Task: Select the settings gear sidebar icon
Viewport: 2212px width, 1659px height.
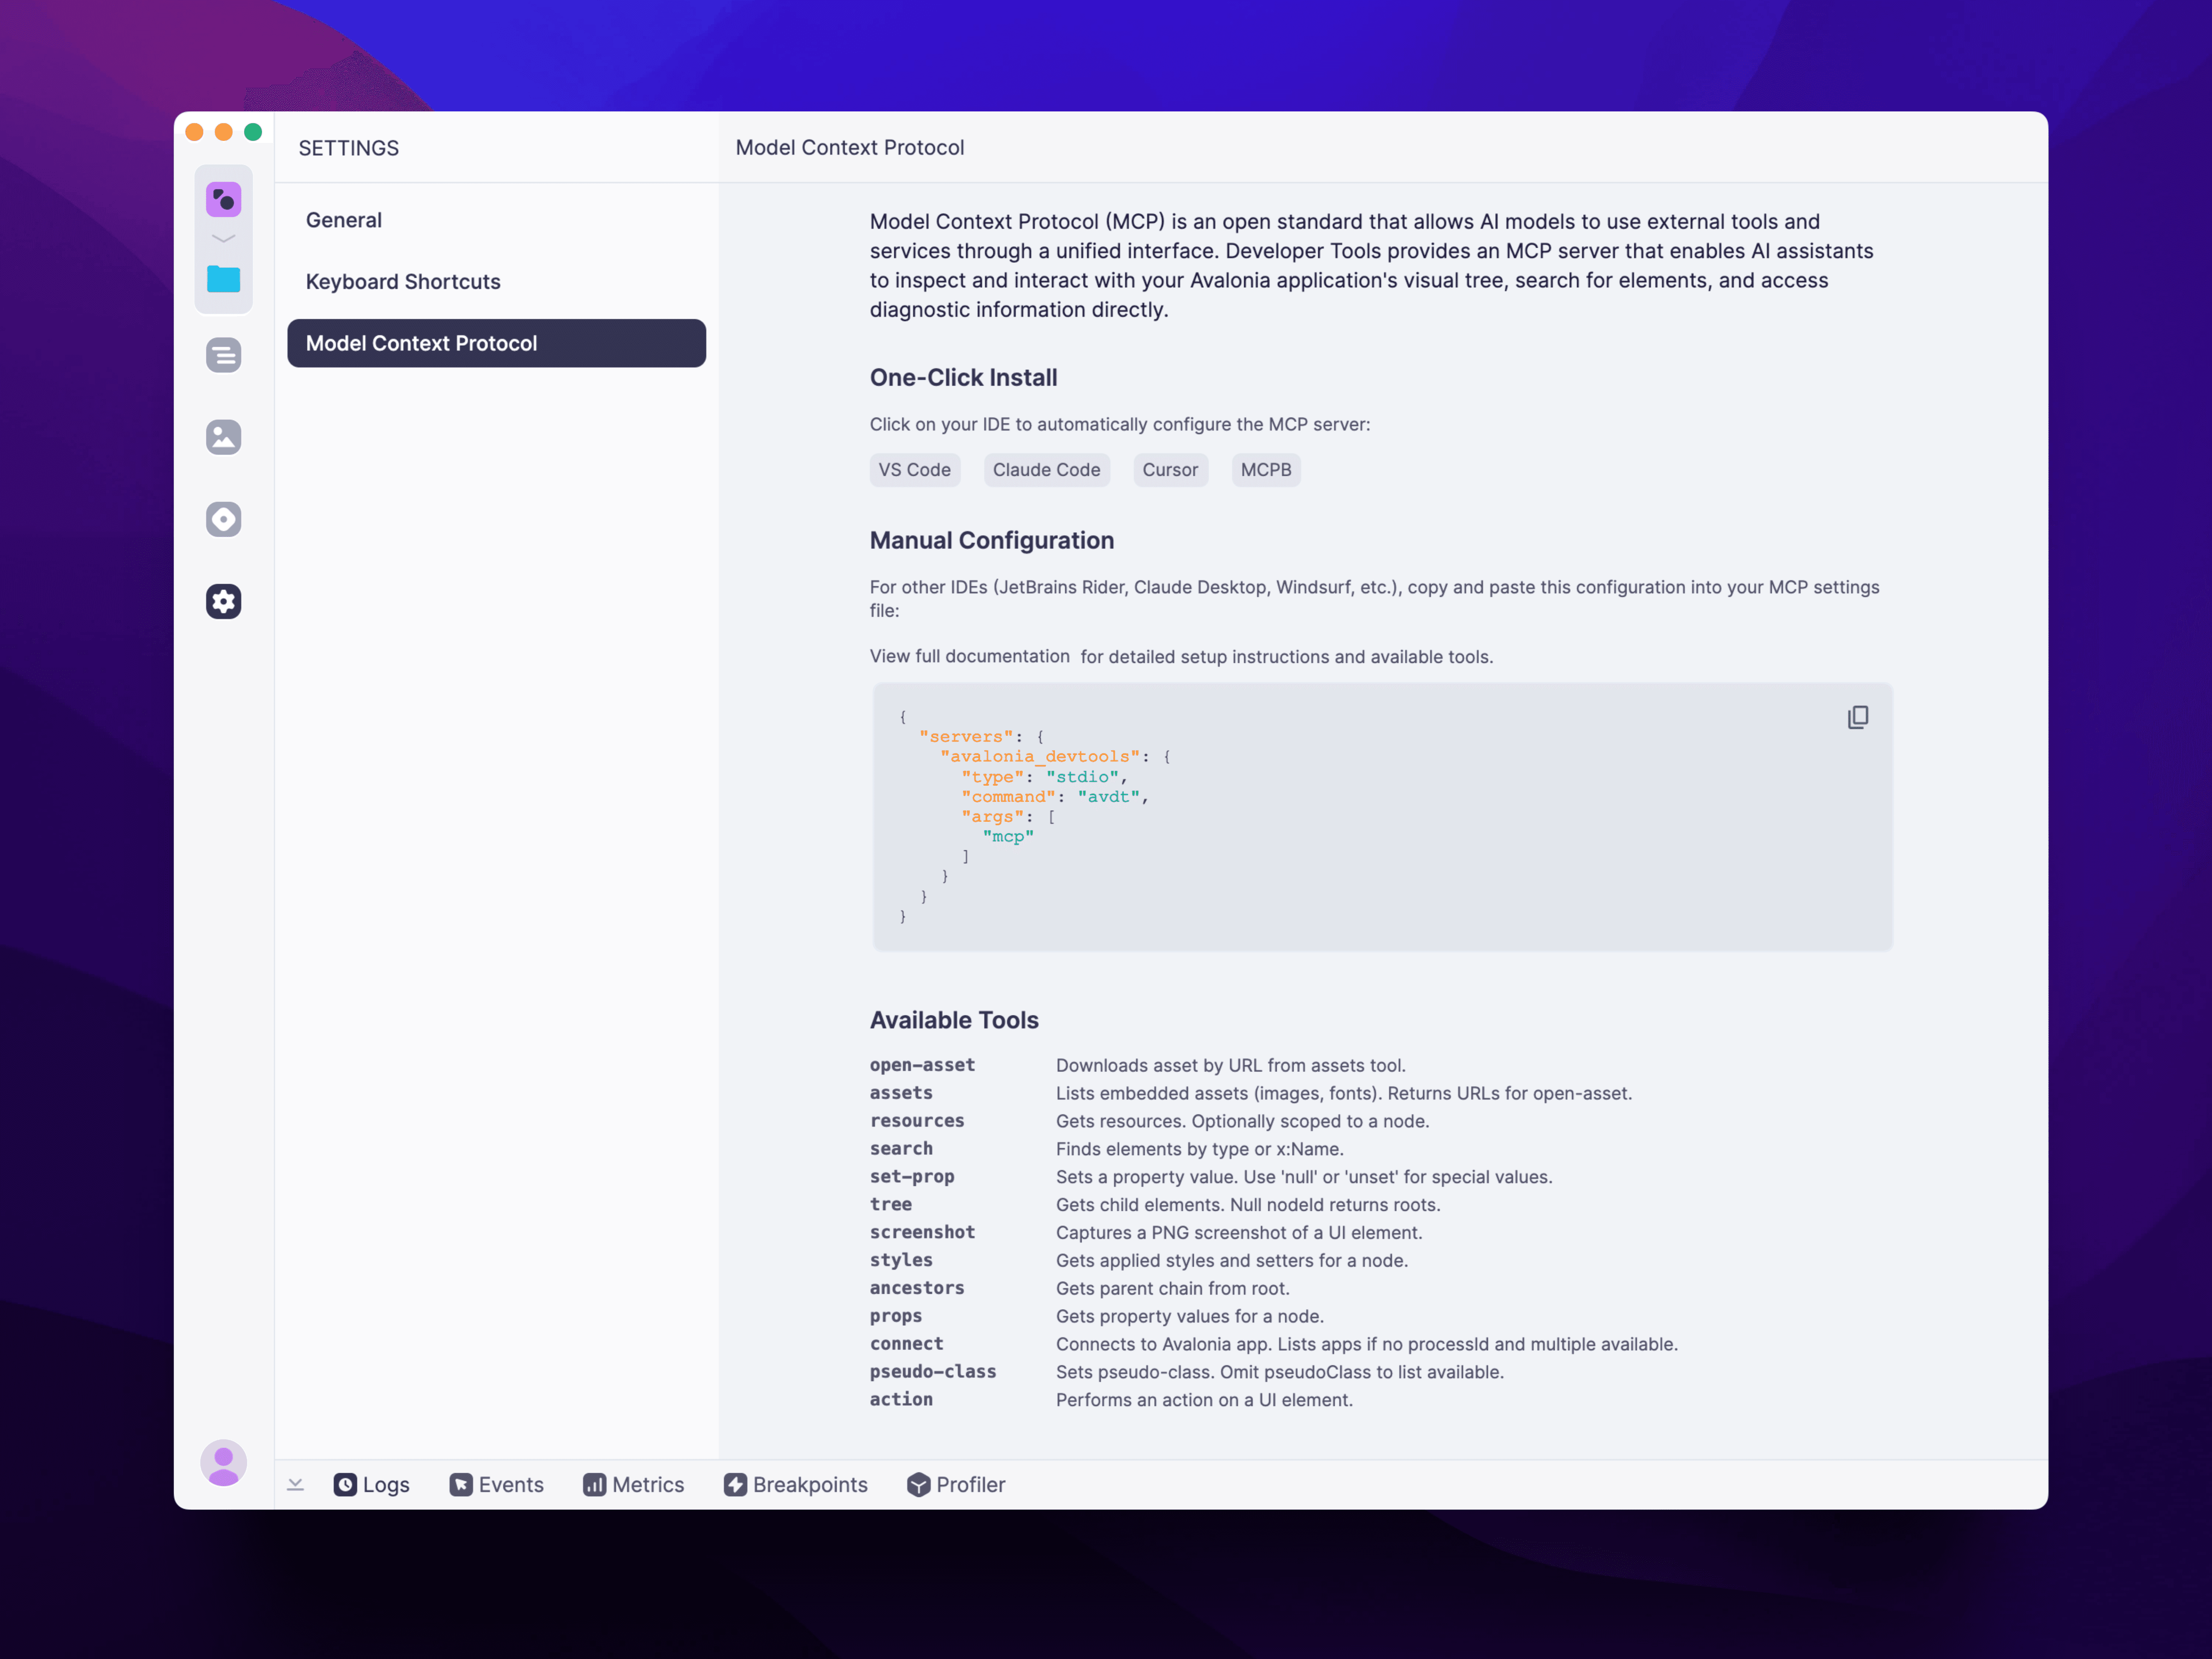Action: click(x=223, y=601)
